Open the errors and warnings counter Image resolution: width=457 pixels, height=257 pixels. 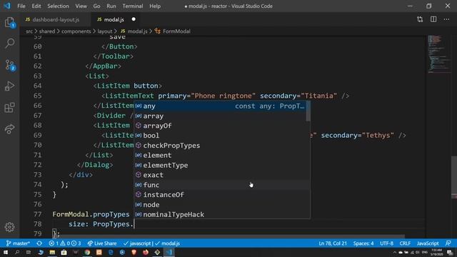(65, 243)
